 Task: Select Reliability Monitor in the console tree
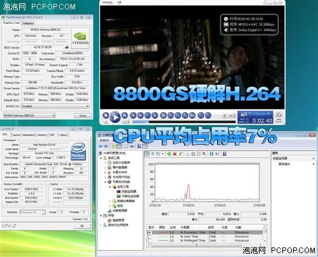pyautogui.click(x=128, y=196)
